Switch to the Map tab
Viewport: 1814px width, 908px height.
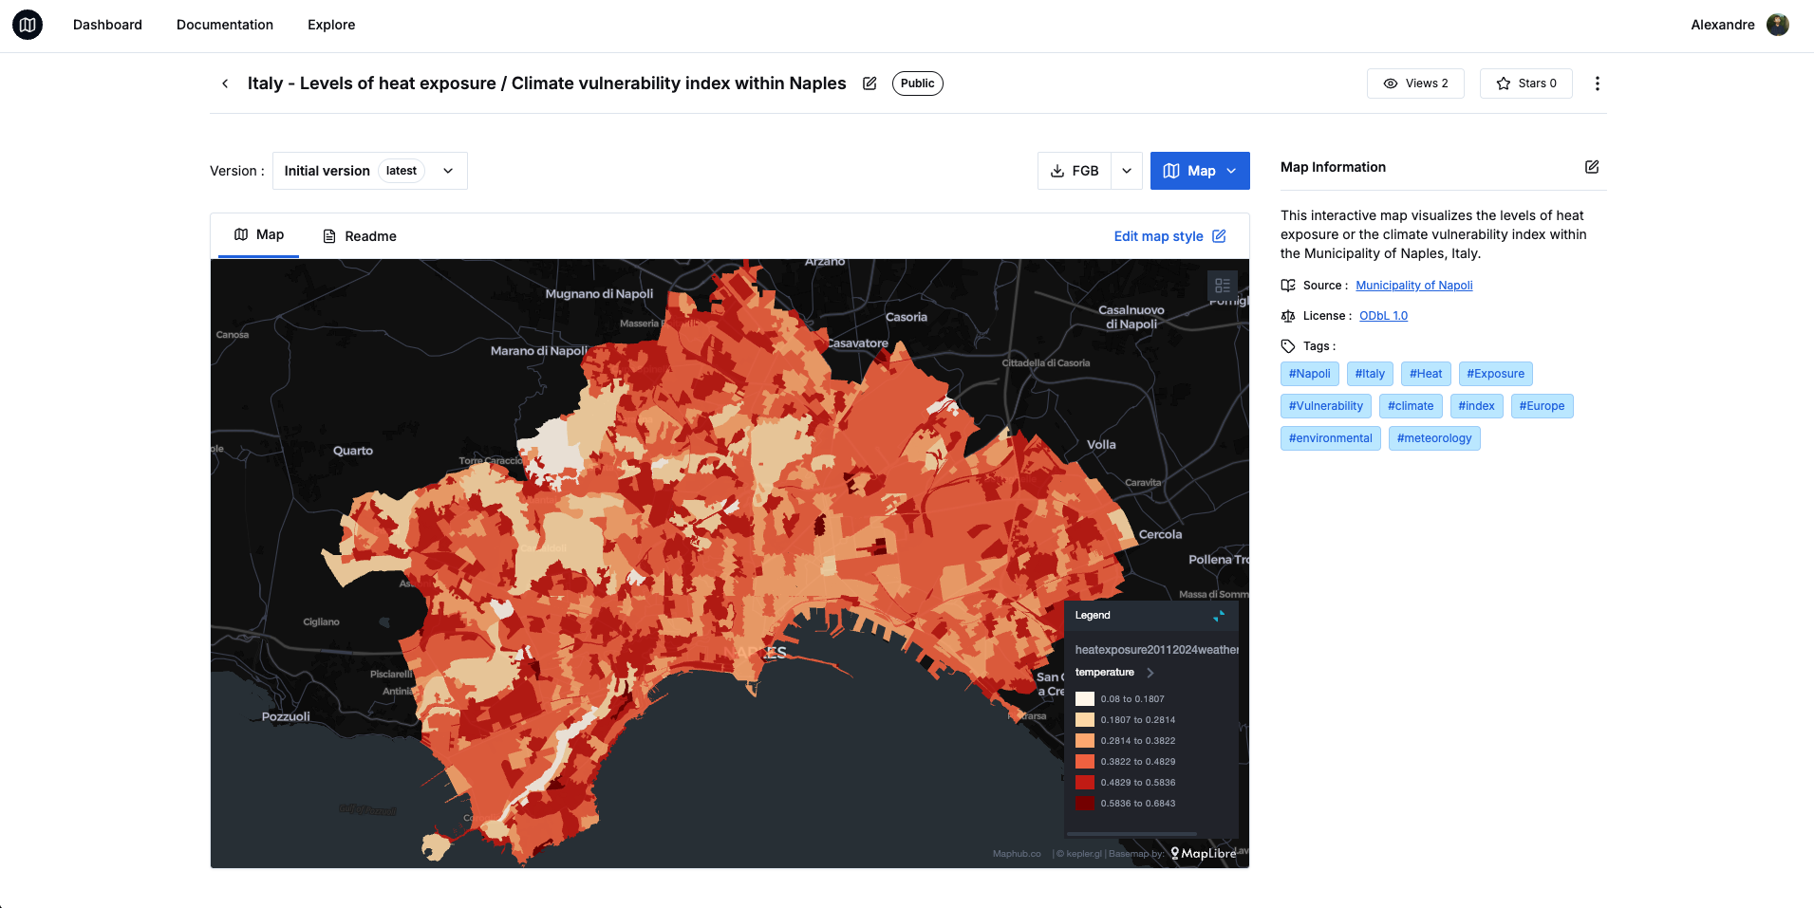pyautogui.click(x=259, y=234)
